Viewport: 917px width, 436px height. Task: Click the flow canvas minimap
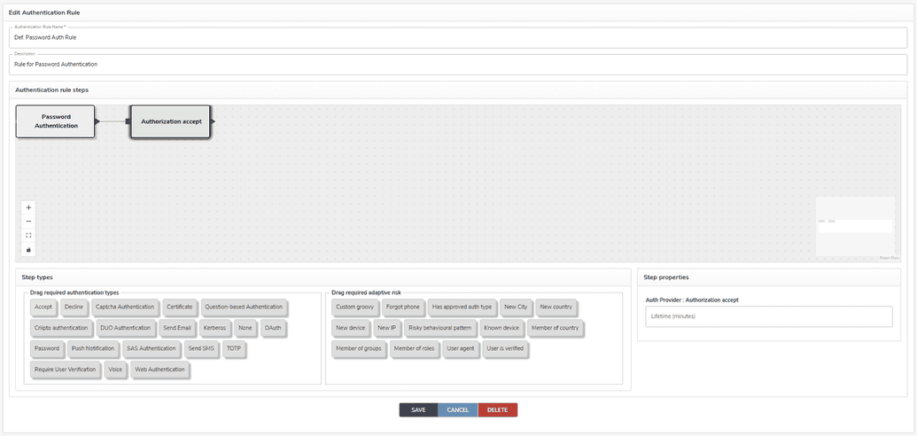tap(854, 226)
